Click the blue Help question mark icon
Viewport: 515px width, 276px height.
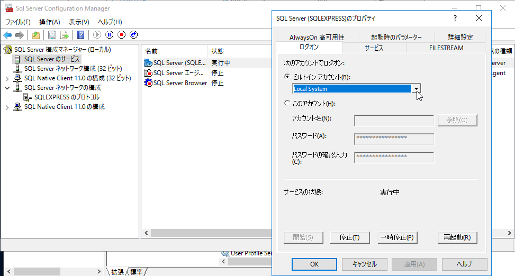point(80,35)
